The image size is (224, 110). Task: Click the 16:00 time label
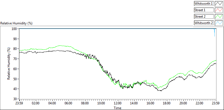pyautogui.click(x=151, y=103)
